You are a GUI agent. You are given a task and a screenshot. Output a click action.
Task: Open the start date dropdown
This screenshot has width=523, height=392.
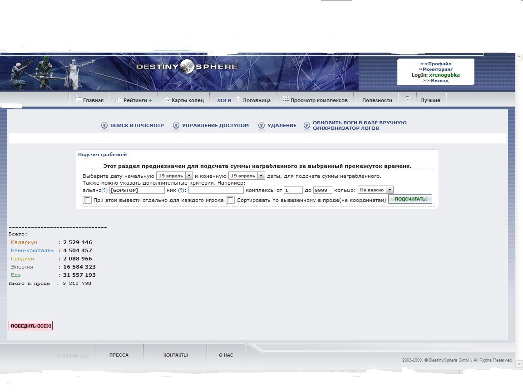189,176
